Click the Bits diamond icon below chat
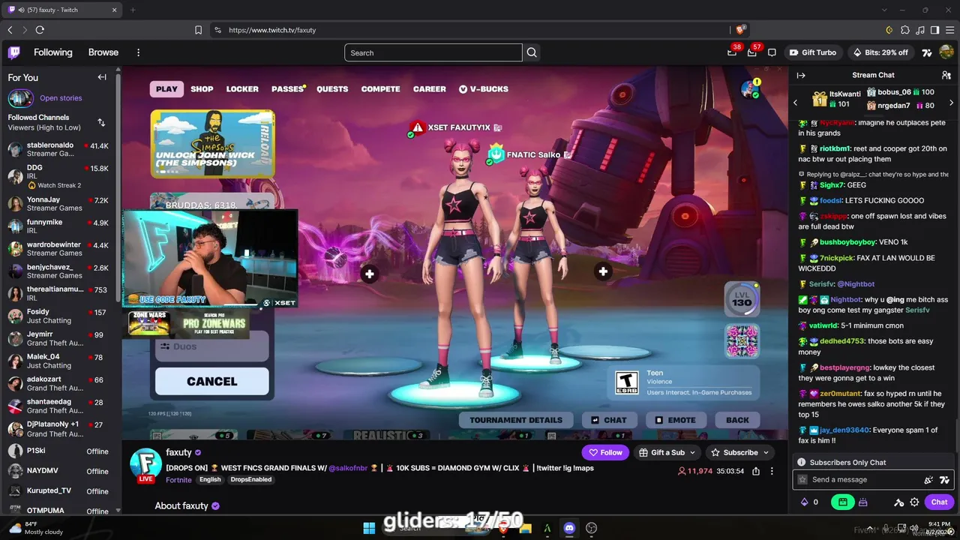The width and height of the screenshot is (960, 540). [805, 502]
